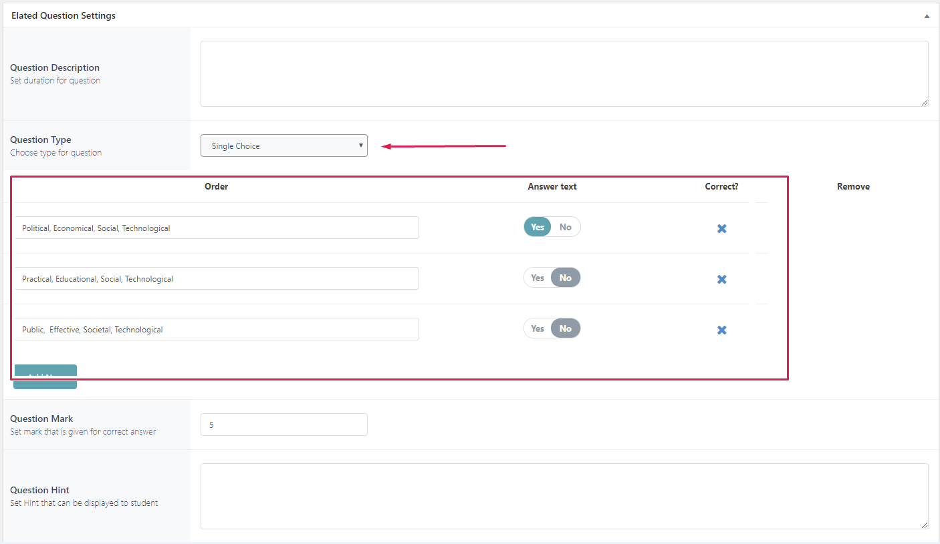Edit the "Practical, Educational, Social, Technological" answer field

(216, 278)
